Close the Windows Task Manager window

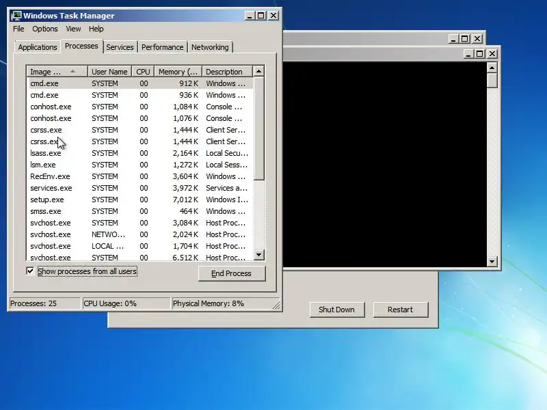[x=274, y=16]
